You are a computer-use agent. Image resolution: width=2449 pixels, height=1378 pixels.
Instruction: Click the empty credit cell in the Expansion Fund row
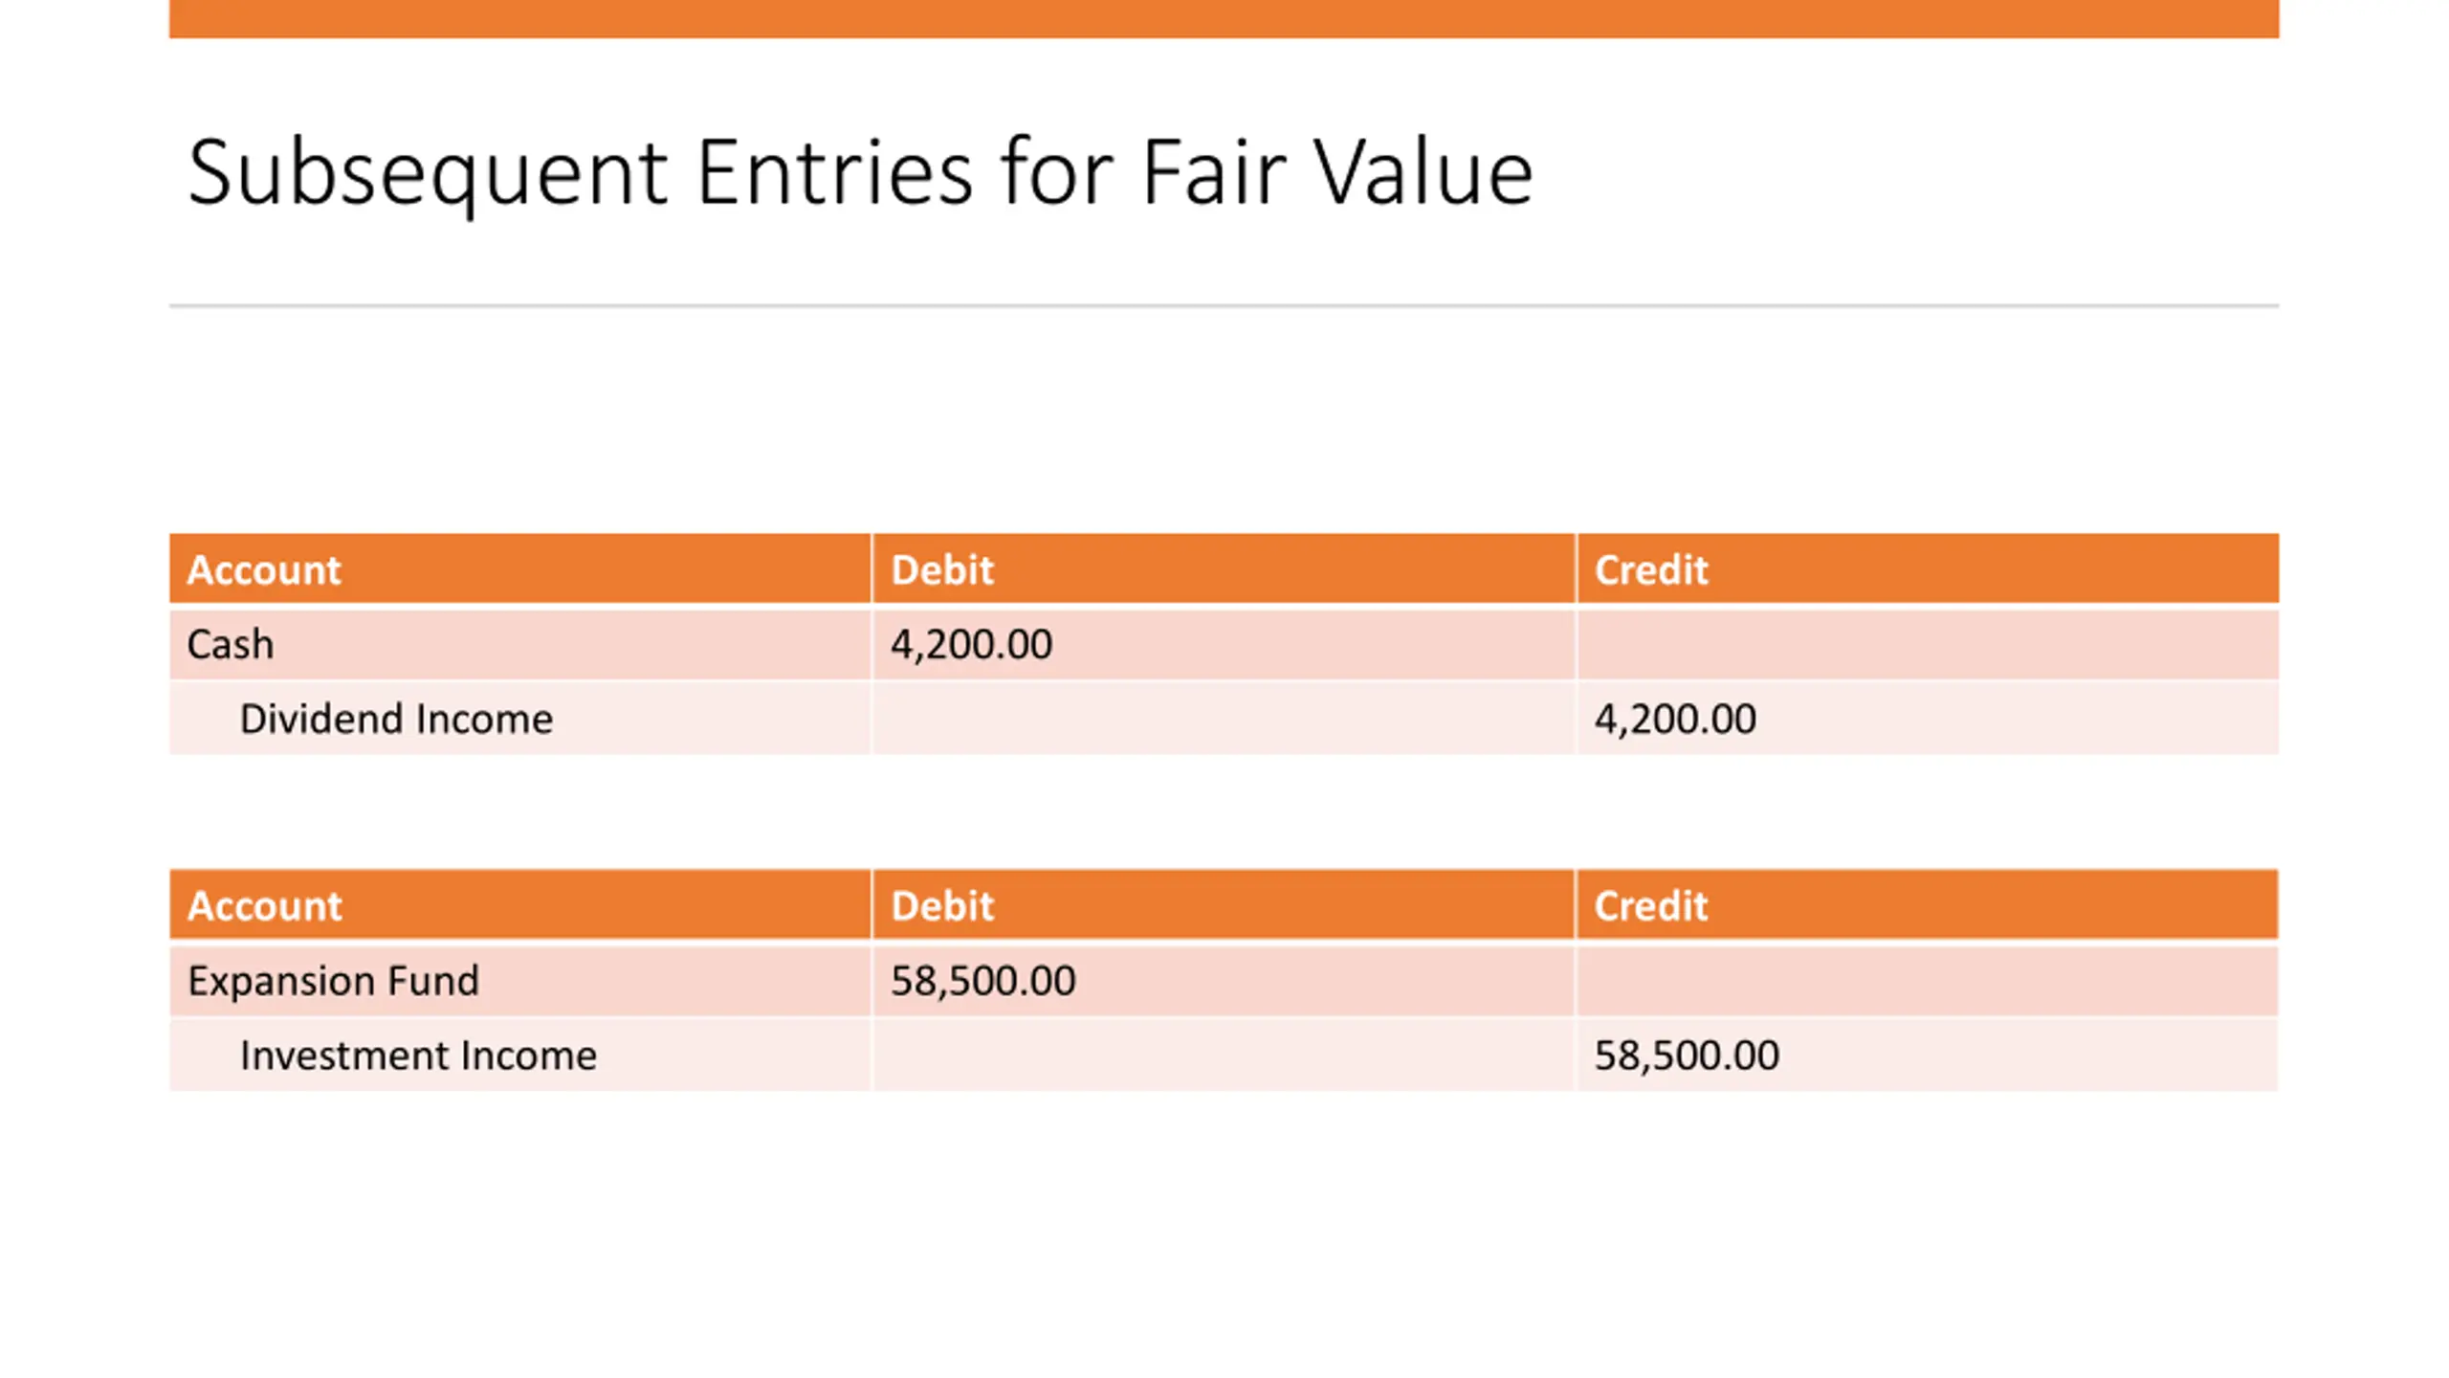[x=1928, y=981]
